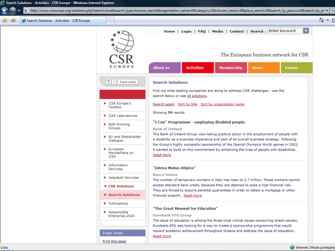Open EU and Stakeholder Dialogue sidebar item
The image size is (335, 251).
point(122,138)
